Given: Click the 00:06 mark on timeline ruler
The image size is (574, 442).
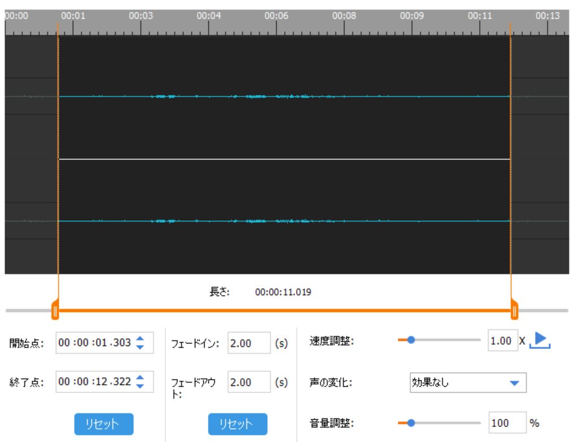Looking at the screenshot, I should [x=276, y=16].
